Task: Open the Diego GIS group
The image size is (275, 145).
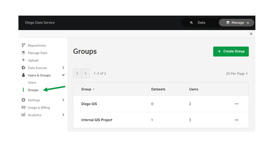Action: [89, 104]
